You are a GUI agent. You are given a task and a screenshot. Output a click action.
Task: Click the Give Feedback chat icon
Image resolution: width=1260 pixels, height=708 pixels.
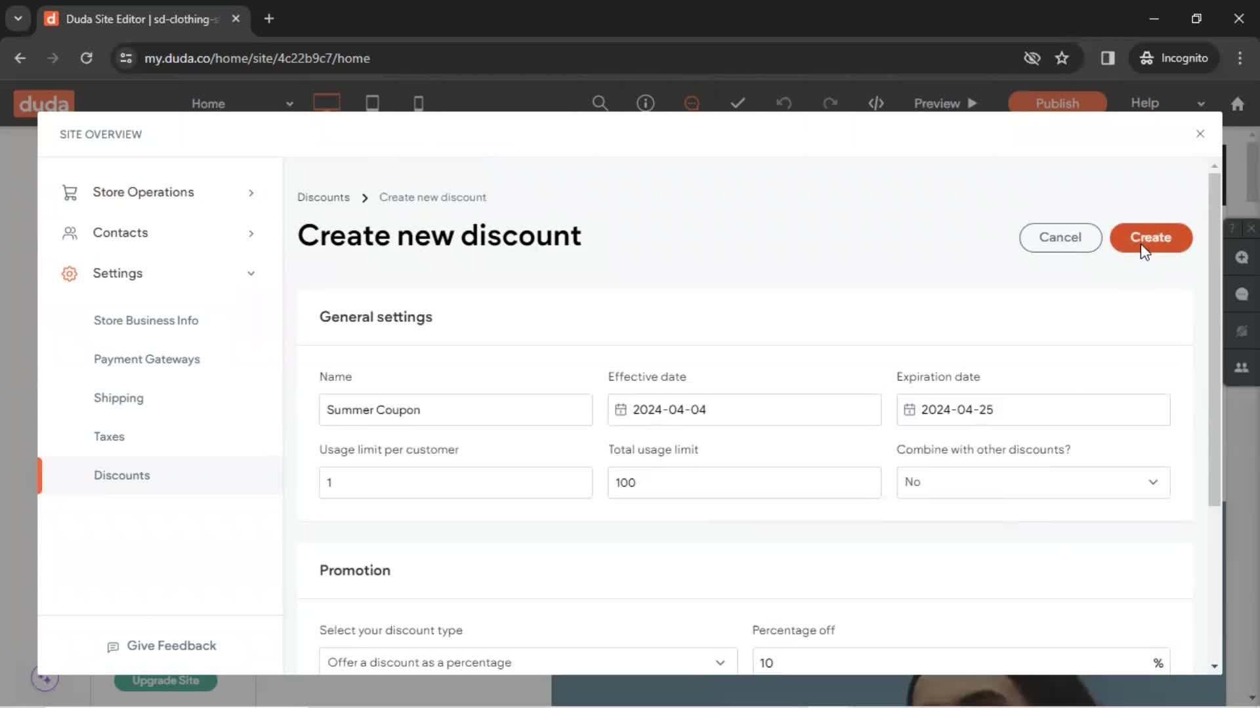113,646
